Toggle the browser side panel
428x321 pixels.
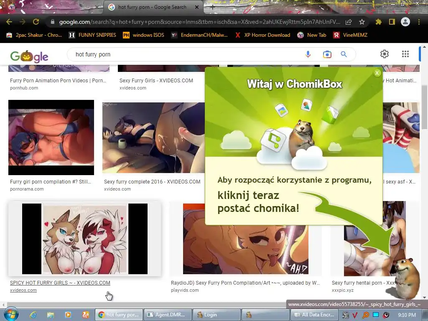(x=392, y=22)
